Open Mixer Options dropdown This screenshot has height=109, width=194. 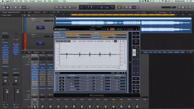coord(37,52)
